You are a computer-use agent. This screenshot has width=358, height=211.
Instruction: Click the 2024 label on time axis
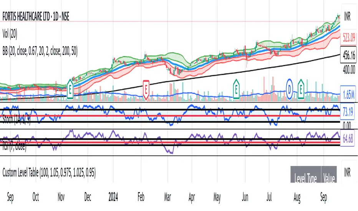[113, 197]
